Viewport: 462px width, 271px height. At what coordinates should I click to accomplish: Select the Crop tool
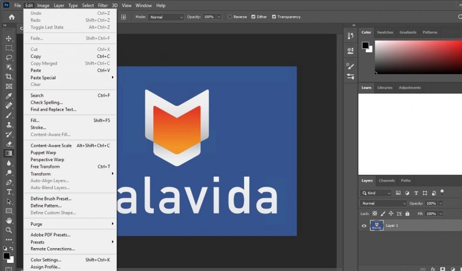pos(9,76)
